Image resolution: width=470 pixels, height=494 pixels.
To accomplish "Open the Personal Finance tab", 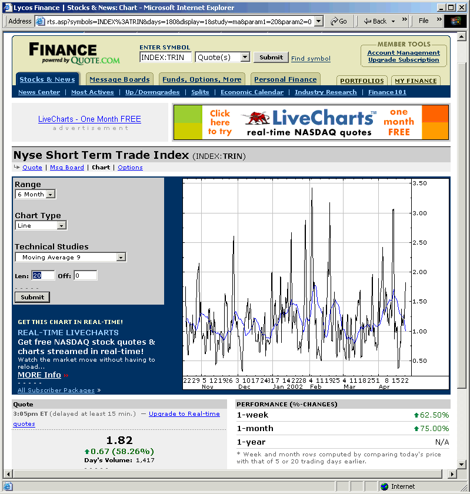I will (285, 79).
